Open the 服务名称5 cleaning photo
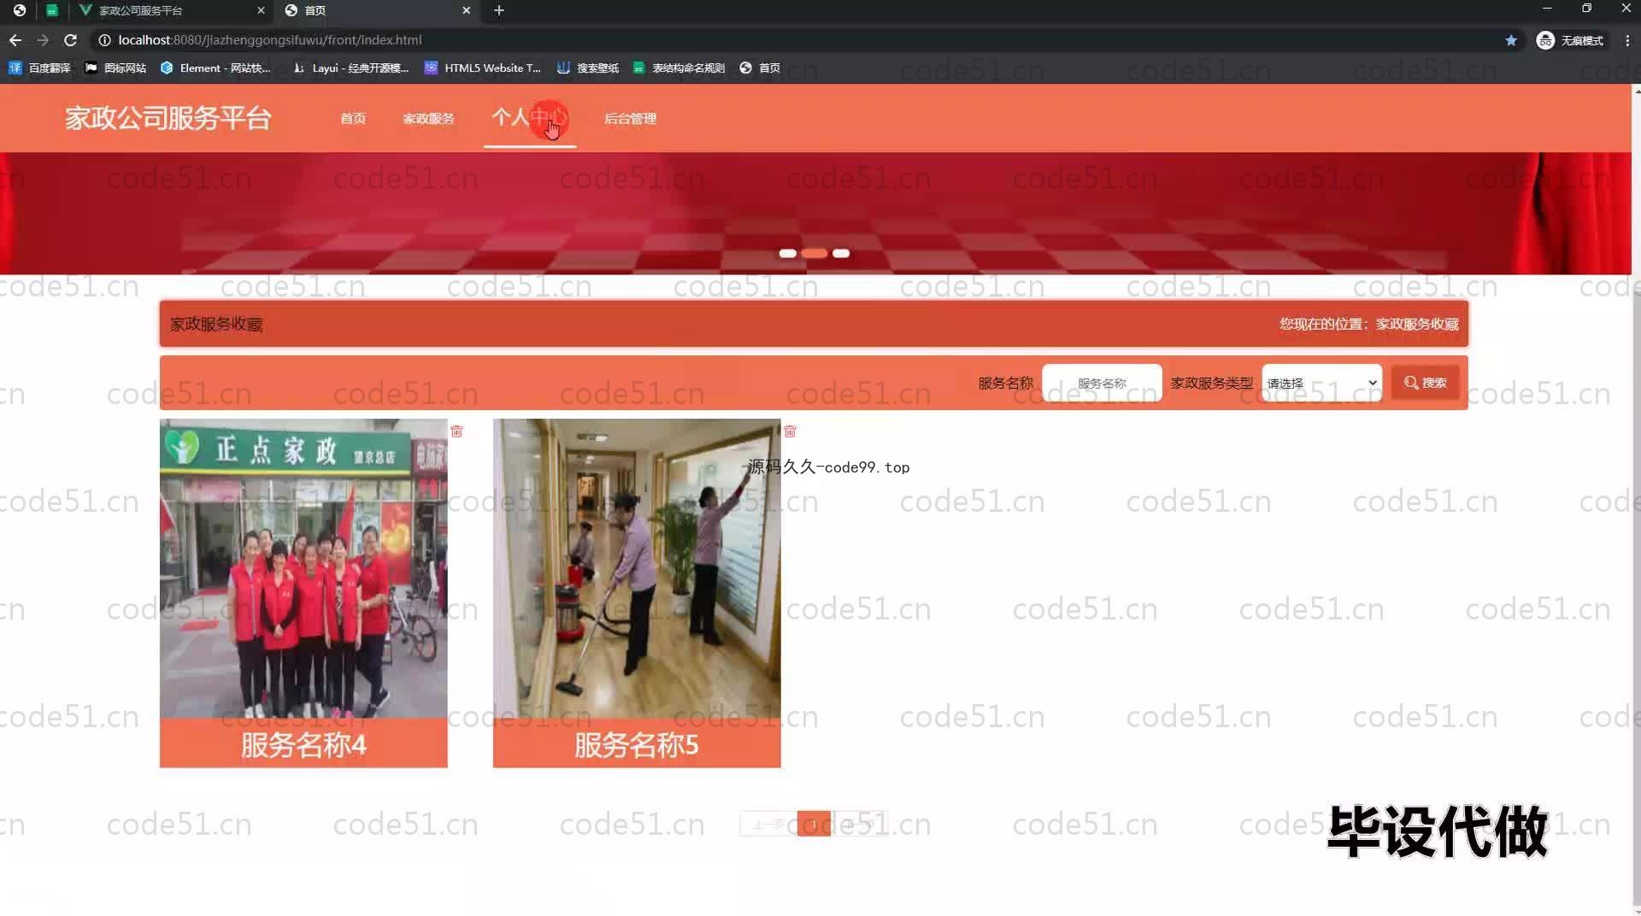The image size is (1641, 916). pyautogui.click(x=637, y=568)
